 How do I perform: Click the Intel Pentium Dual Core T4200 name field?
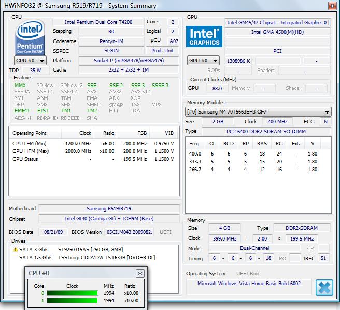[98, 22]
